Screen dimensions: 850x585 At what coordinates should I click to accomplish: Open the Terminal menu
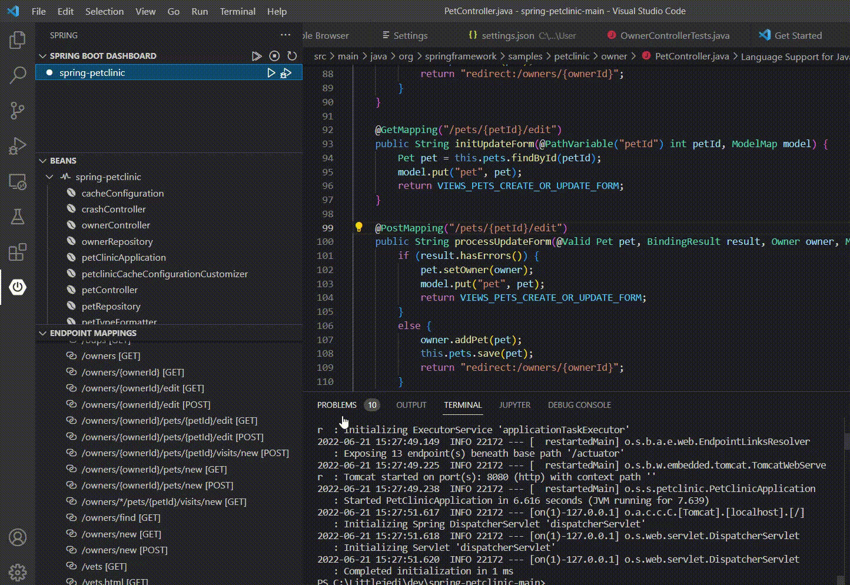237,11
